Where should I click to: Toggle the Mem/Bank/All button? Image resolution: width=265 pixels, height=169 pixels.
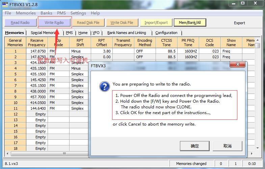point(190,23)
